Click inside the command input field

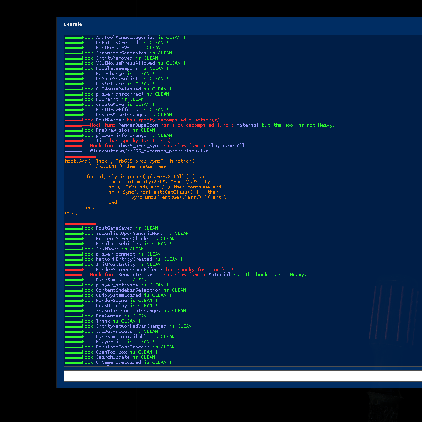(234, 376)
